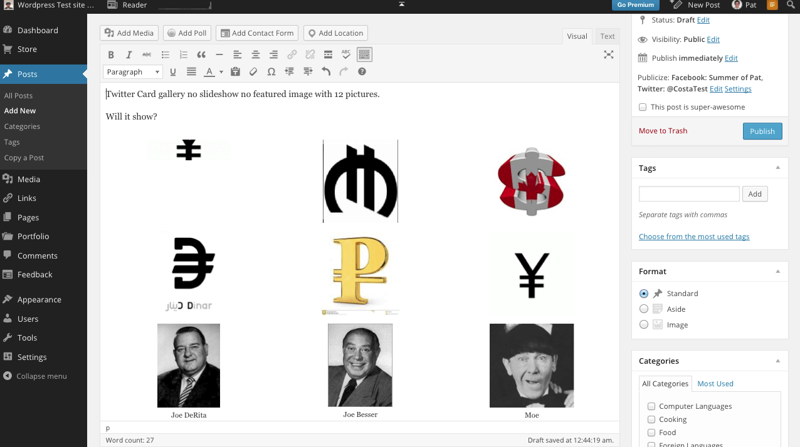
Task: Insert the Read More tag
Action: (328, 55)
